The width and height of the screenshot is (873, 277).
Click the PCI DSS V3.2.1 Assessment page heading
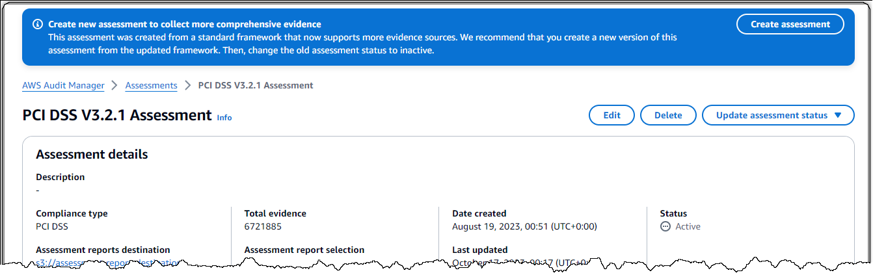coord(117,115)
